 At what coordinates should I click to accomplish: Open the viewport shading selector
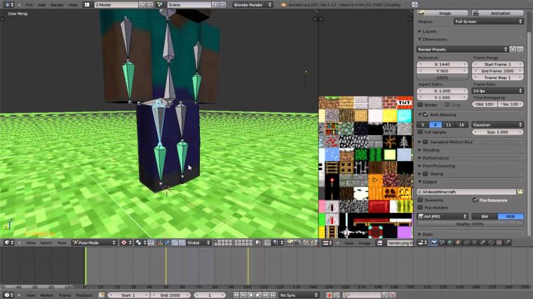[x=127, y=243]
